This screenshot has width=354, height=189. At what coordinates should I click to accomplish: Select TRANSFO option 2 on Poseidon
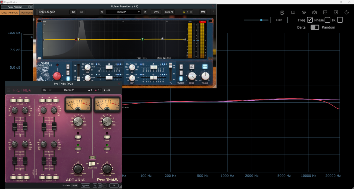(181, 67)
